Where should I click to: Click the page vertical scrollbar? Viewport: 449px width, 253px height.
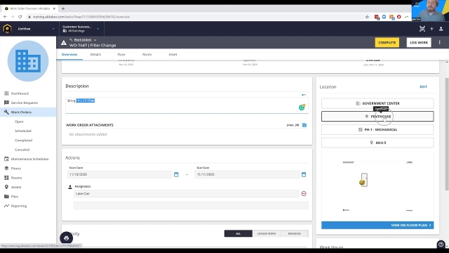click(x=447, y=134)
